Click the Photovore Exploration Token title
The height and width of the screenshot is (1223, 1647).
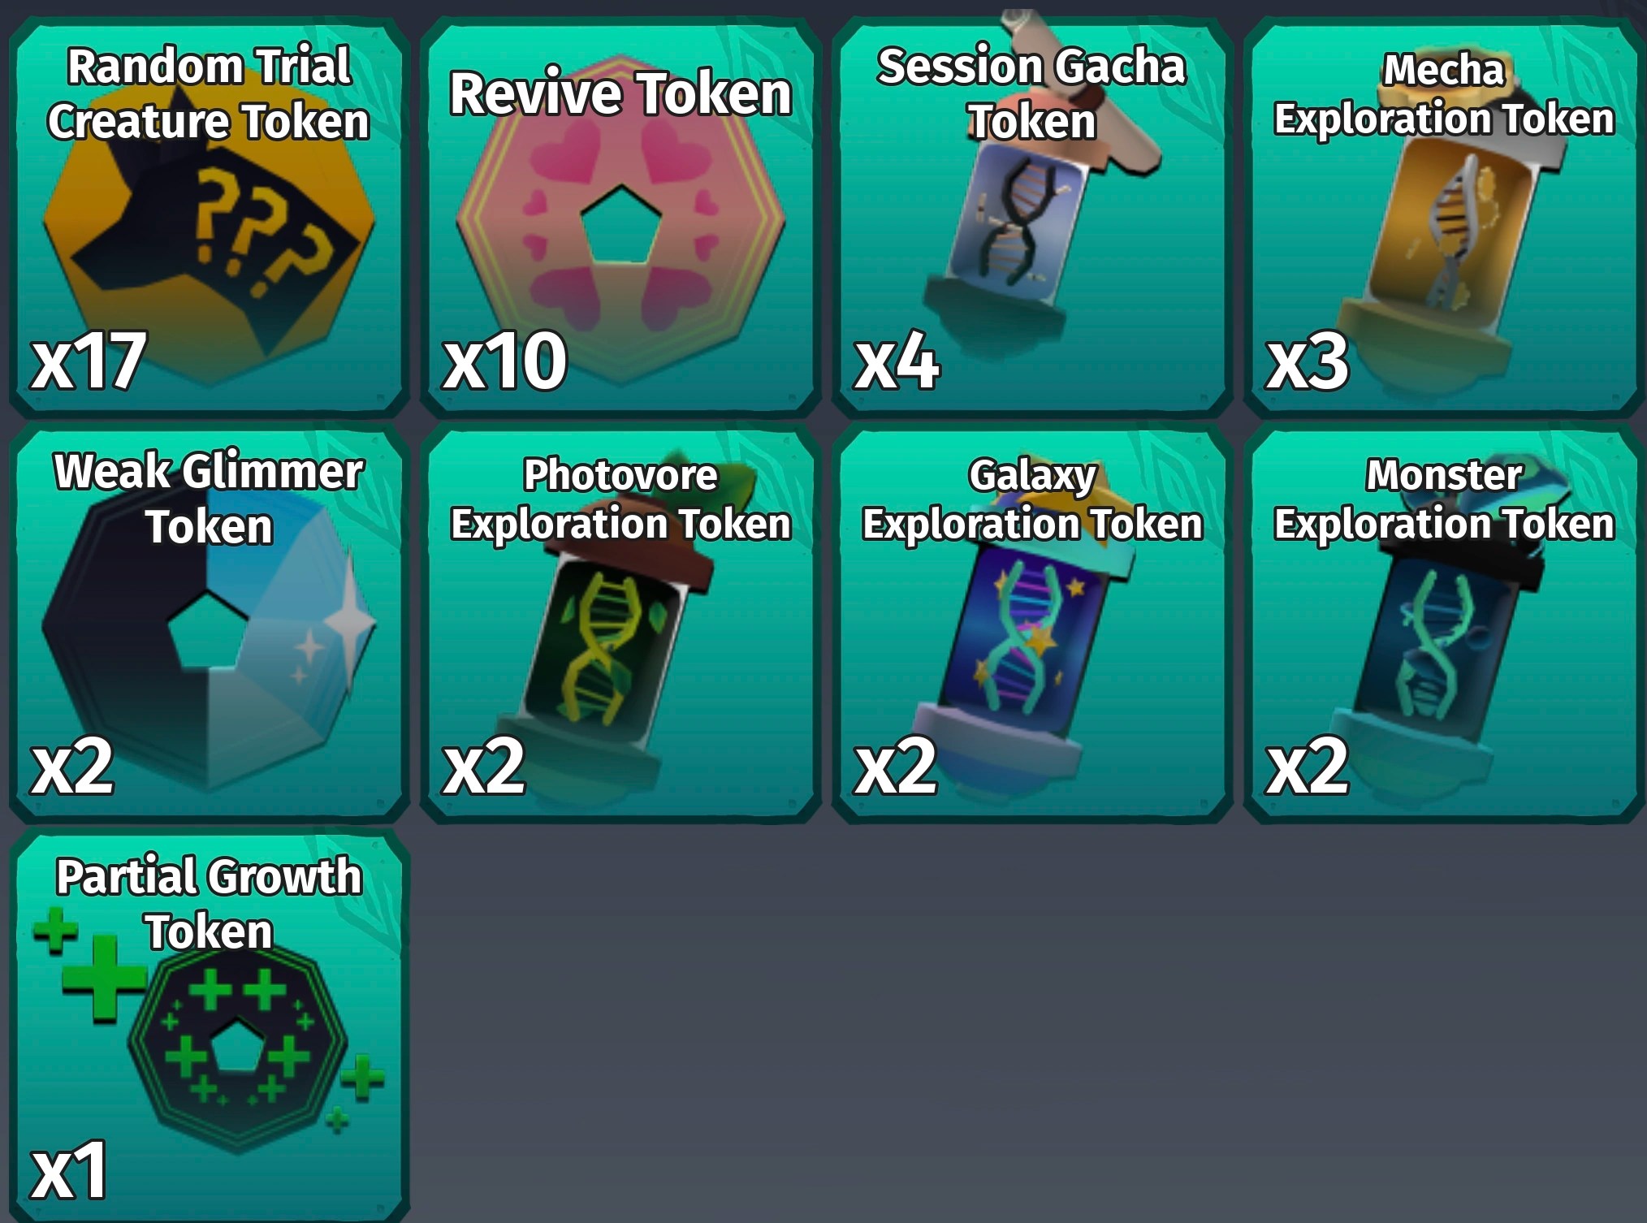620,499
